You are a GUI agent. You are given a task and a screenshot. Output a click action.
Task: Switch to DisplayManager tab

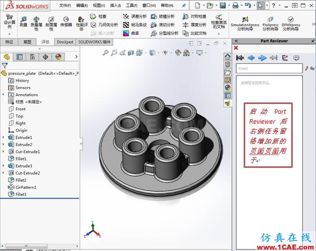[x=58, y=57]
